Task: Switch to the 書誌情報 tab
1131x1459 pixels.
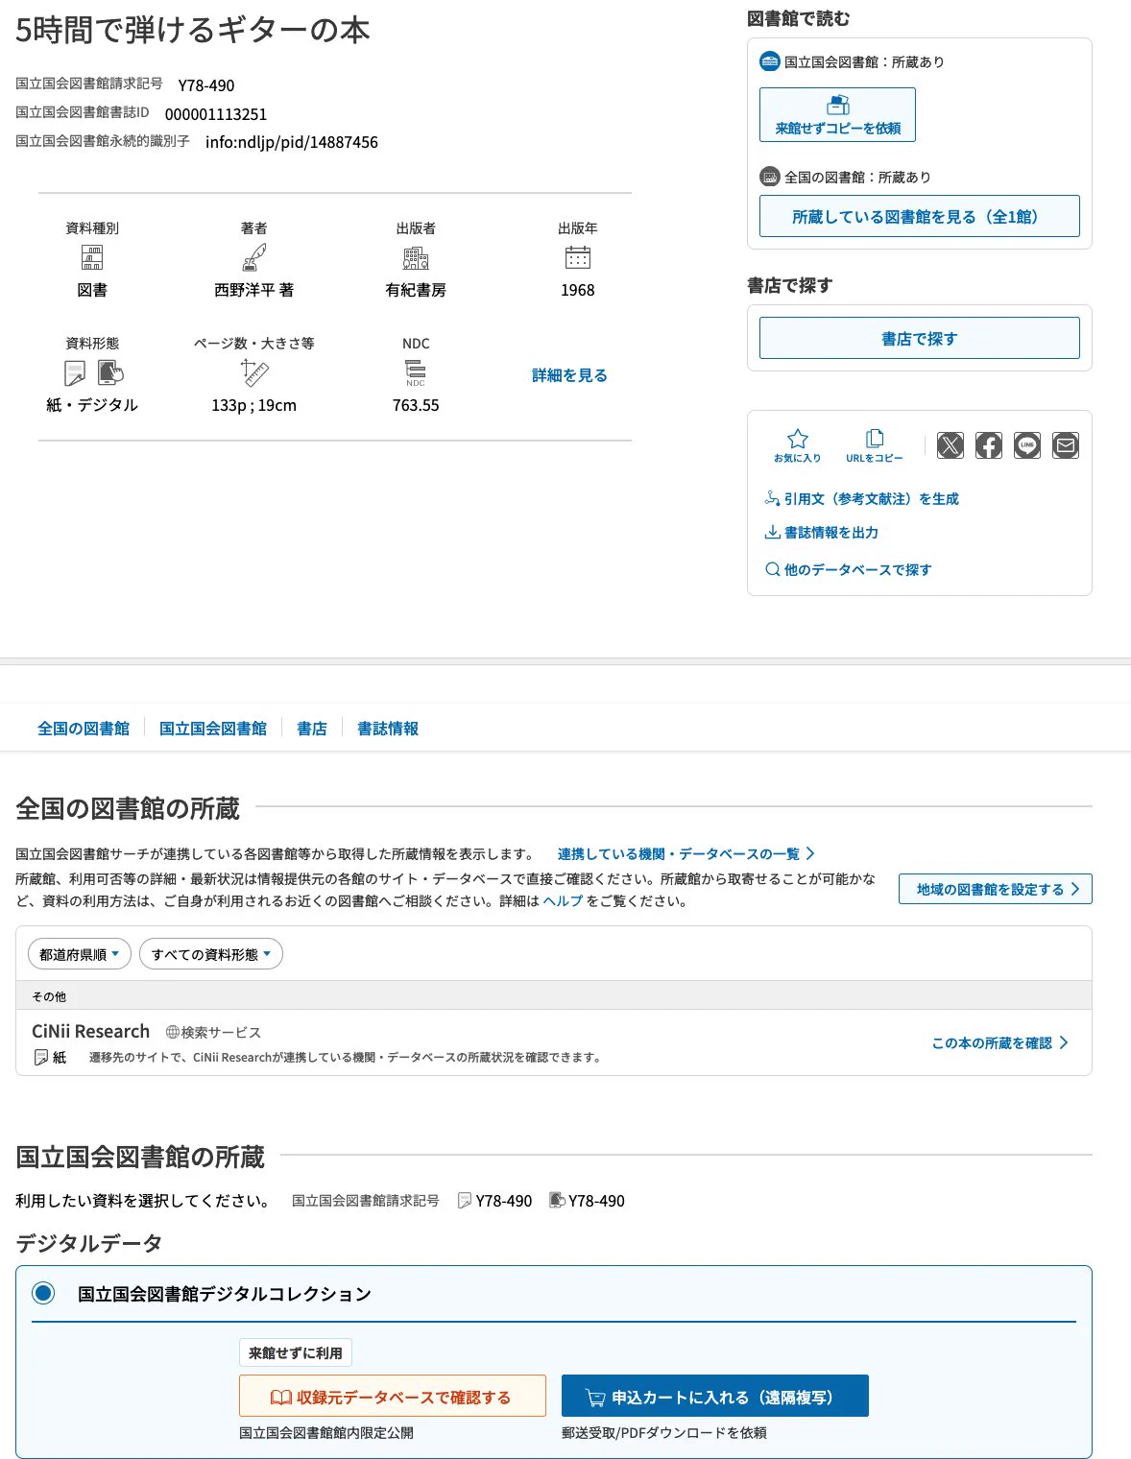Action: pos(388,729)
